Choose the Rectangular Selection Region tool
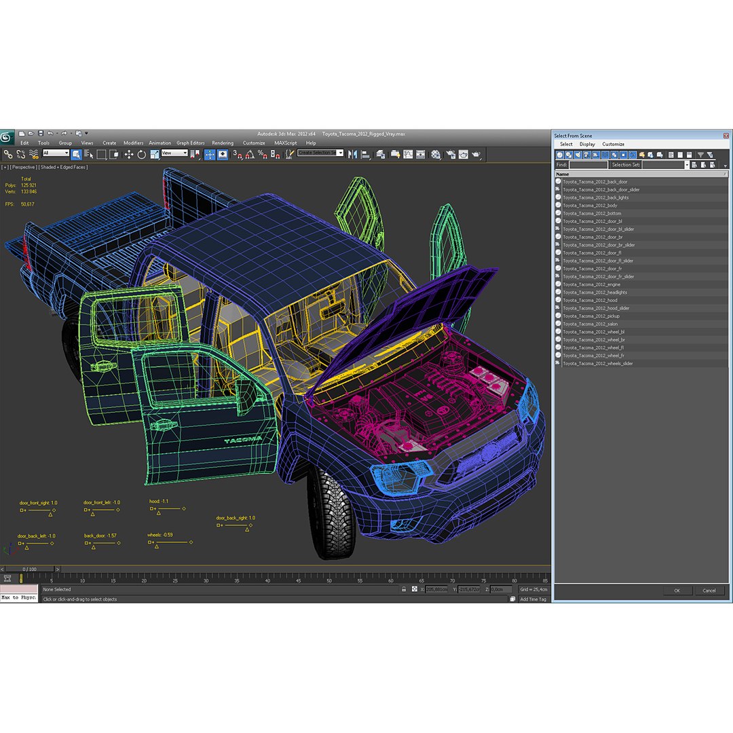This screenshot has height=733, width=733. (x=101, y=154)
